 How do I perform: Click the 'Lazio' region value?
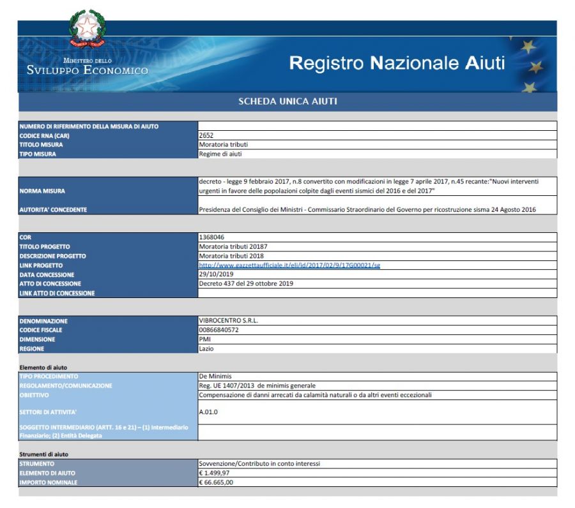tap(206, 348)
